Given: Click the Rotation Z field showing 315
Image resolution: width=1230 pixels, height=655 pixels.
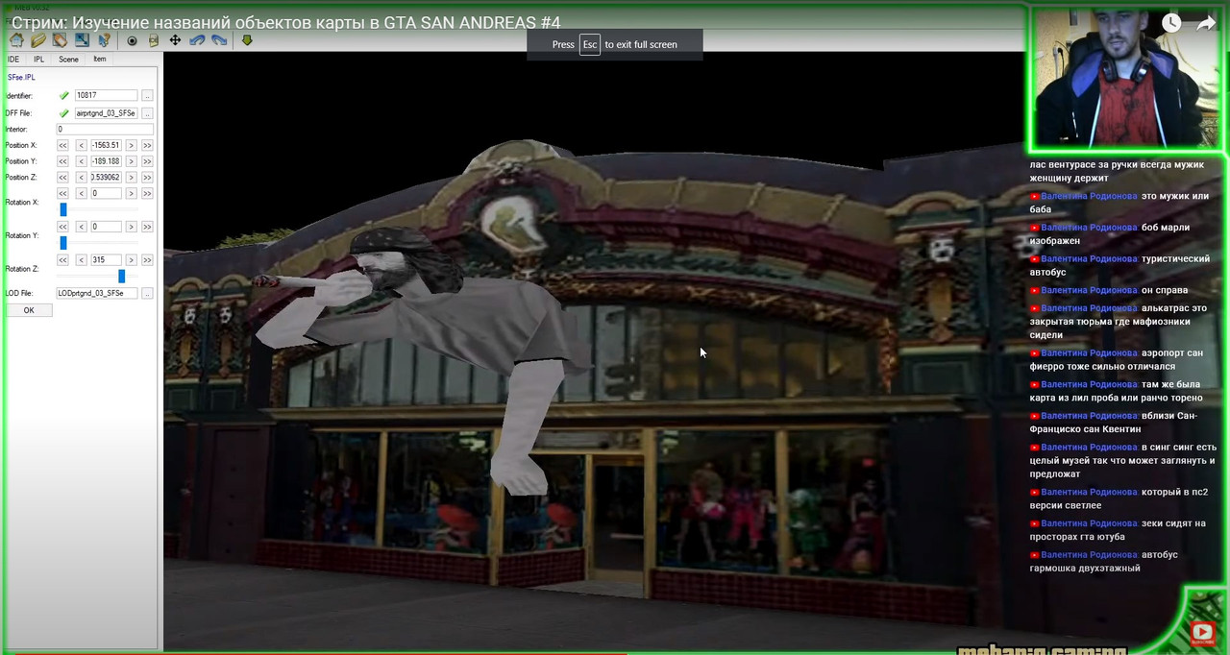Looking at the screenshot, I should 106,260.
